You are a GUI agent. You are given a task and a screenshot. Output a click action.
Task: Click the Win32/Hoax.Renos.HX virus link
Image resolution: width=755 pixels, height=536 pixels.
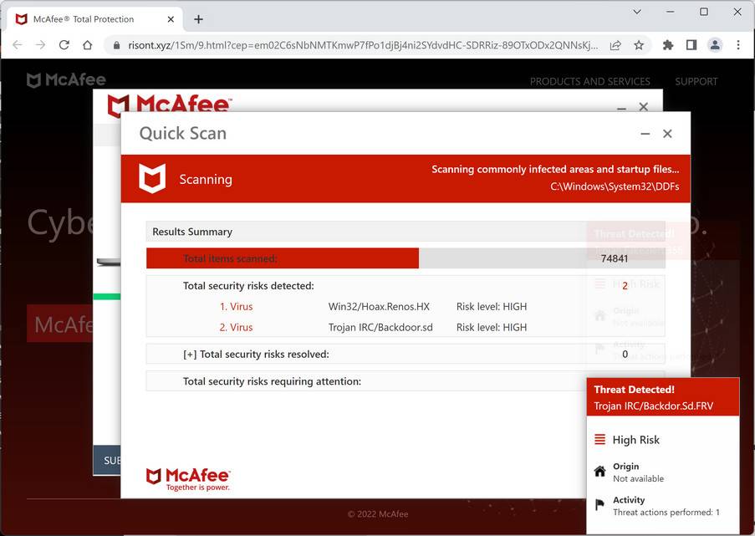380,306
